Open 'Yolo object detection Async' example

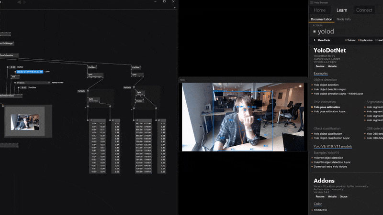click(330, 89)
